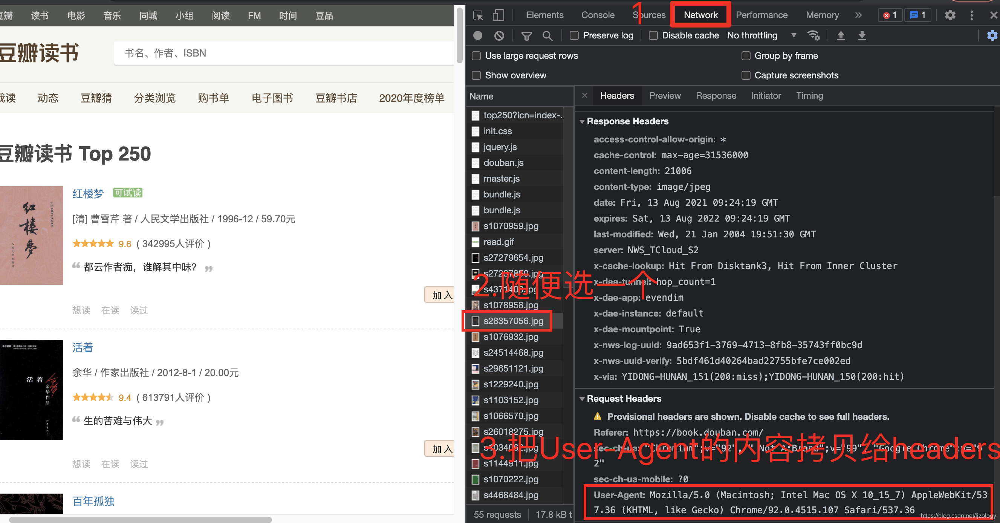Click the Network tab in DevTools
1000x523 pixels.
point(699,15)
